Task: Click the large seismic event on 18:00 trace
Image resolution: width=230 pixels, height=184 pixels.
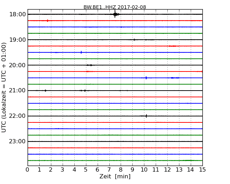Action: click(x=115, y=14)
